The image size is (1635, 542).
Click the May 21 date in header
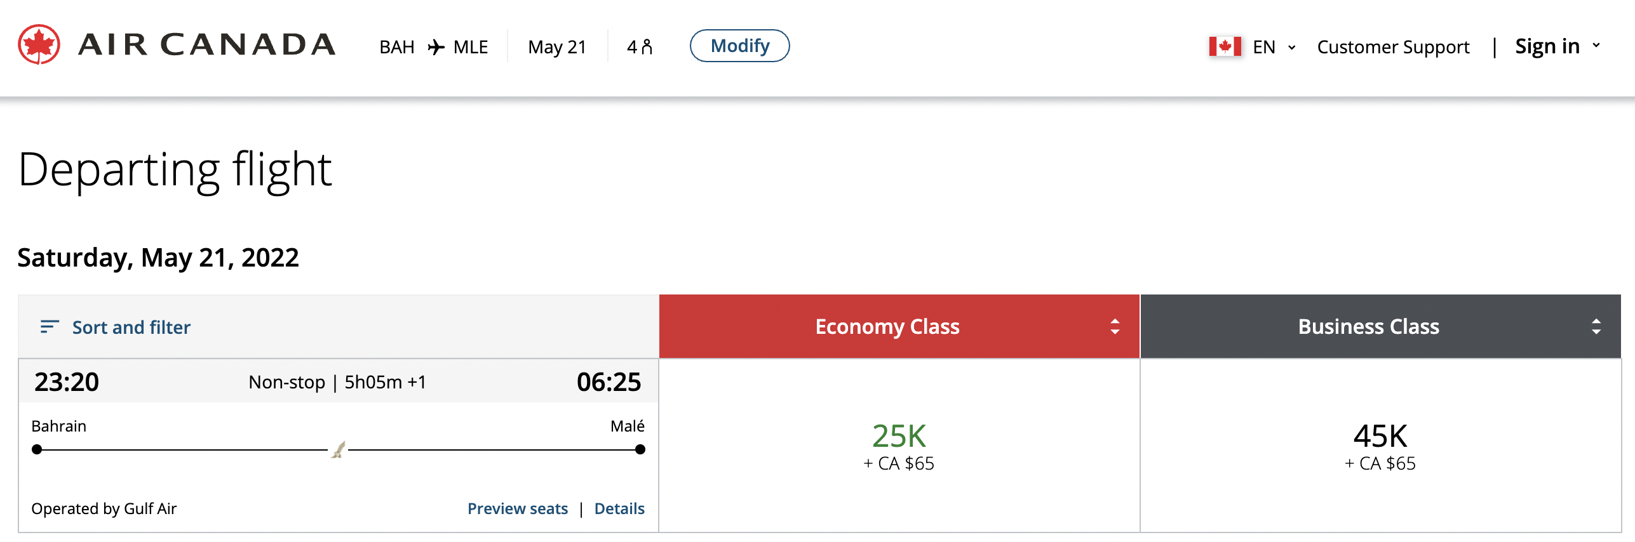557,47
